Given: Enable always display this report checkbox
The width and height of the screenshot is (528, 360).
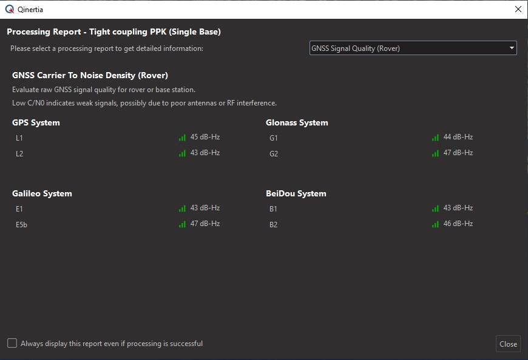Looking at the screenshot, I should [12, 343].
